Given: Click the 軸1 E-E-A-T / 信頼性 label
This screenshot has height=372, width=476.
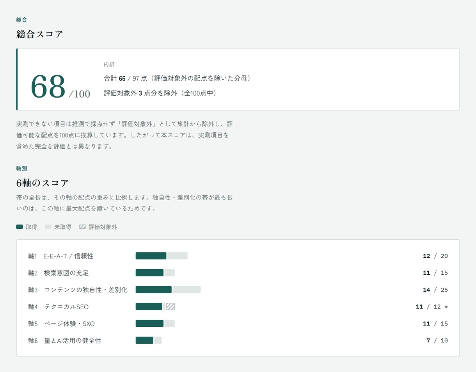Looking at the screenshot, I should click(x=61, y=256).
